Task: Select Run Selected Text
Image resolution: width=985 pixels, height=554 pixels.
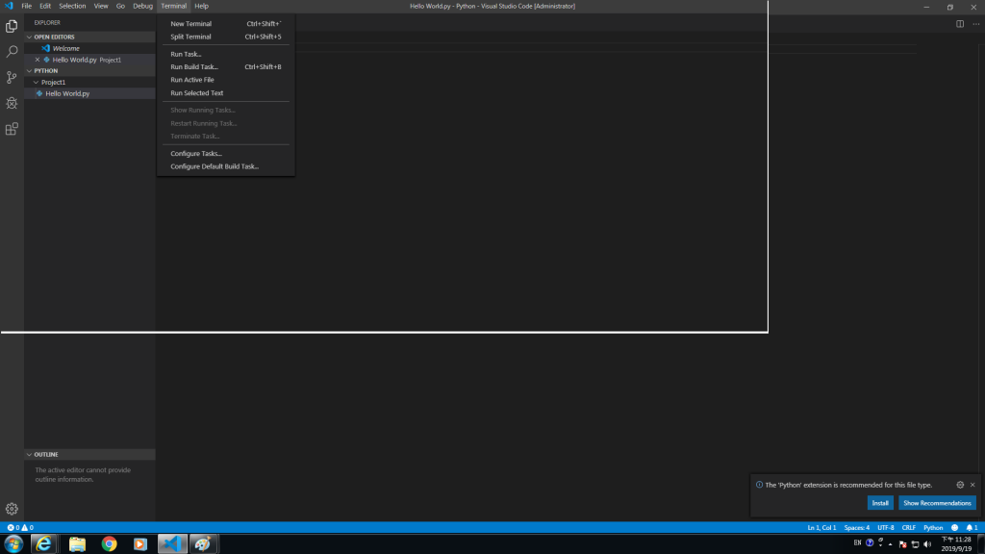Action: pos(225,93)
